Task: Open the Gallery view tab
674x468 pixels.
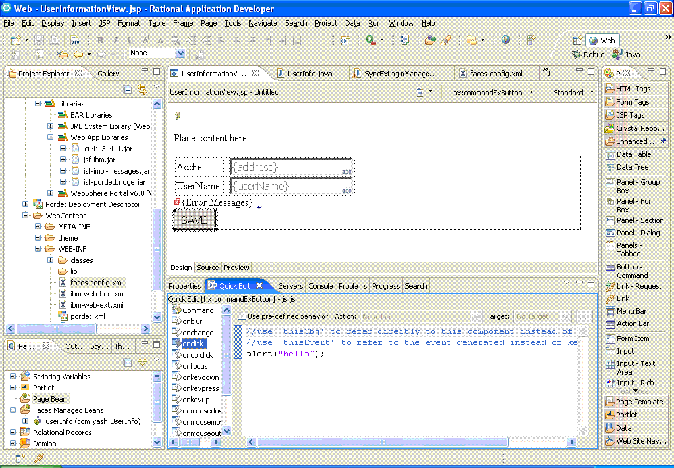Action: click(108, 74)
